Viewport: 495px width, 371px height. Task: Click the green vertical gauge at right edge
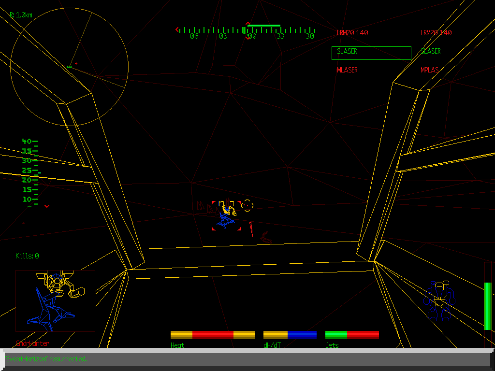point(488,304)
